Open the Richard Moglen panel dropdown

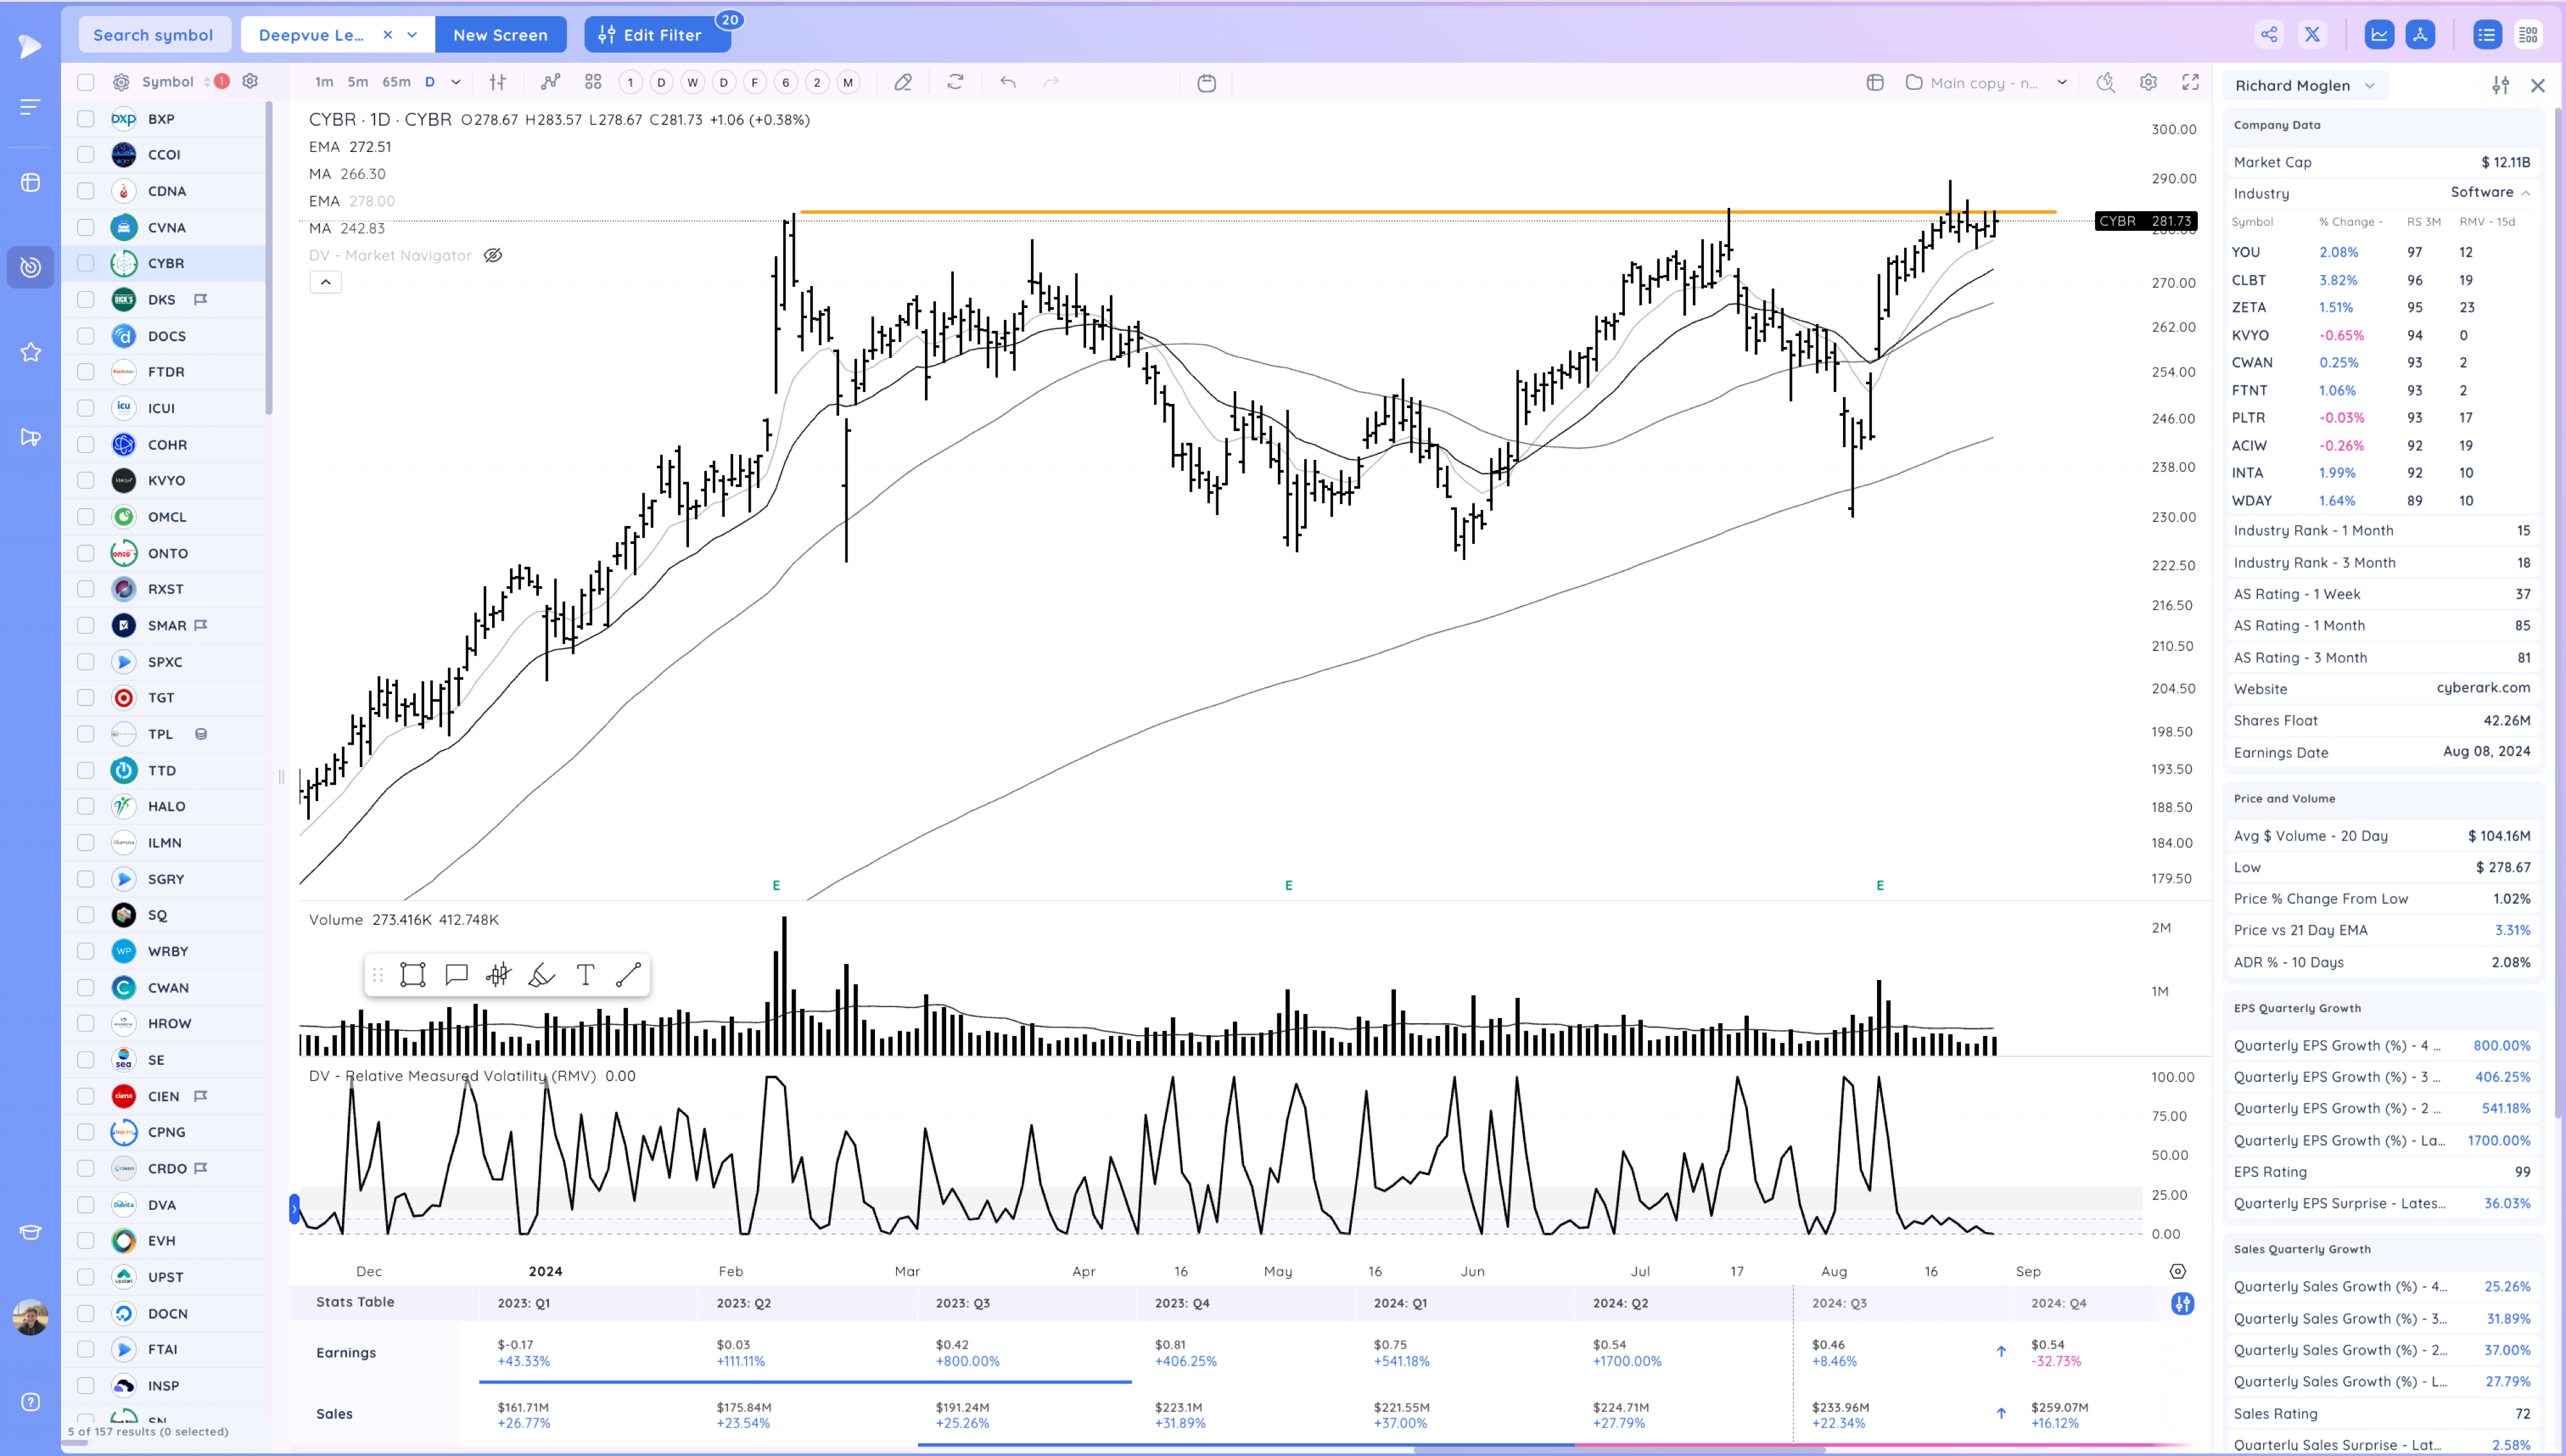[x=2369, y=86]
